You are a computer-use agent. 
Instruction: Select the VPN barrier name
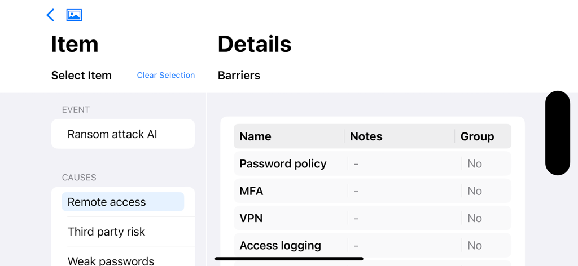tap(251, 218)
